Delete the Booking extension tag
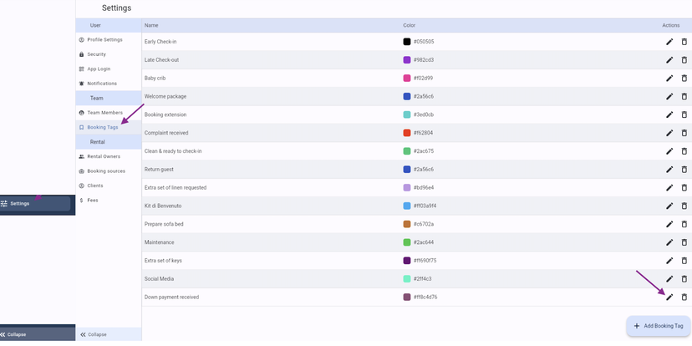 [684, 114]
